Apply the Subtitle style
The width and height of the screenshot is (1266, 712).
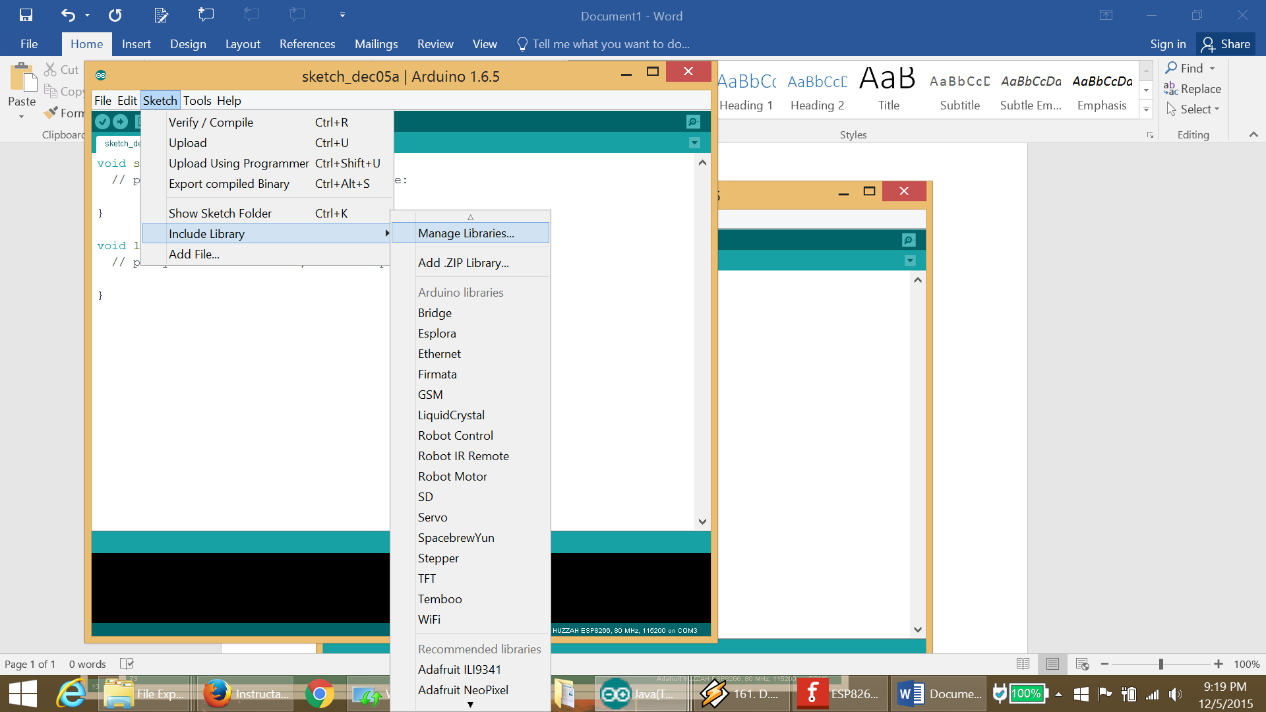pyautogui.click(x=959, y=91)
